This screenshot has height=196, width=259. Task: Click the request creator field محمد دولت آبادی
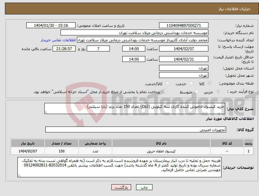coord(143,40)
